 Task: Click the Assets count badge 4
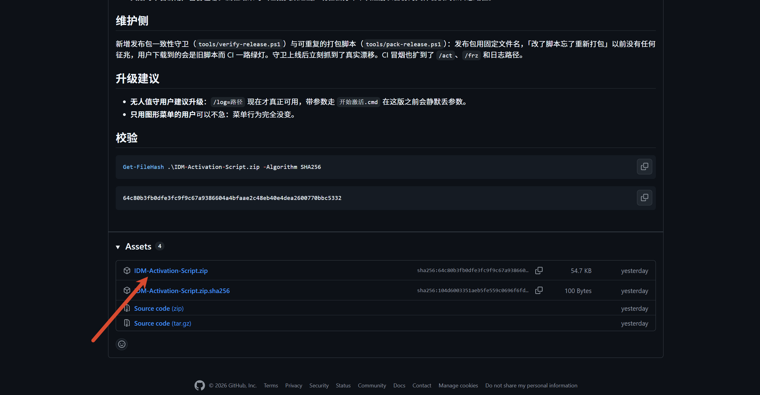(160, 246)
